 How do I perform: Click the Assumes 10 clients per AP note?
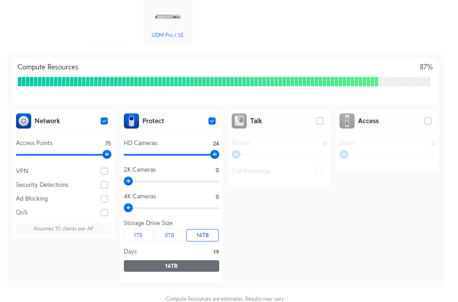coord(64,229)
